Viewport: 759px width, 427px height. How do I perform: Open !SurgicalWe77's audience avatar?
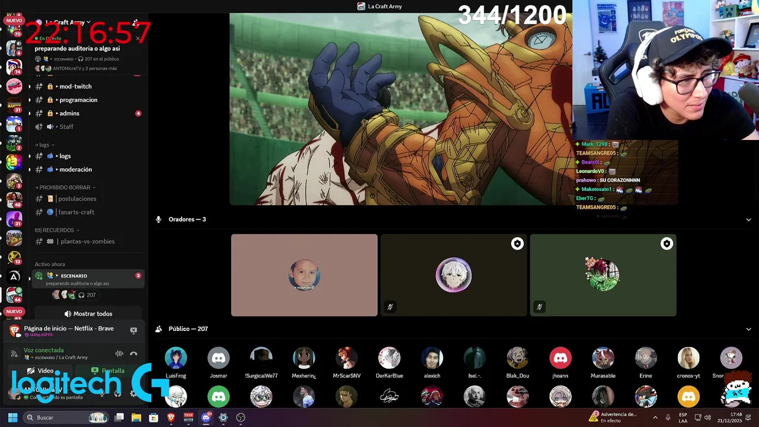[261, 358]
